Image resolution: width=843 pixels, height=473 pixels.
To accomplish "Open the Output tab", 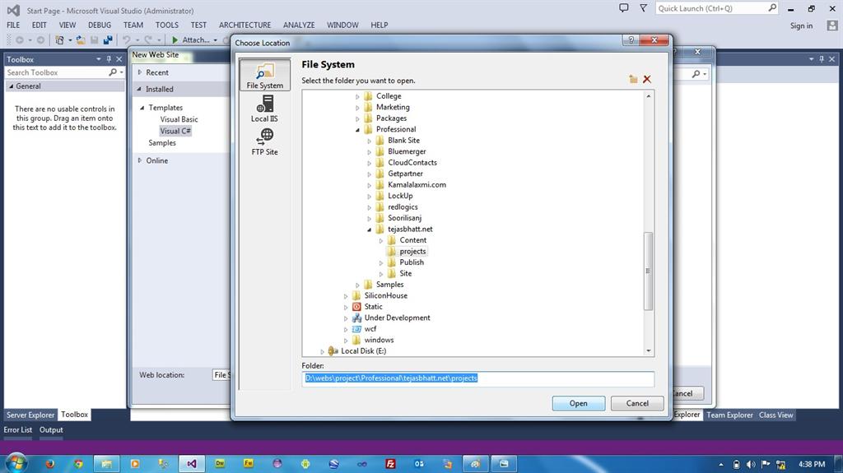I will click(51, 430).
